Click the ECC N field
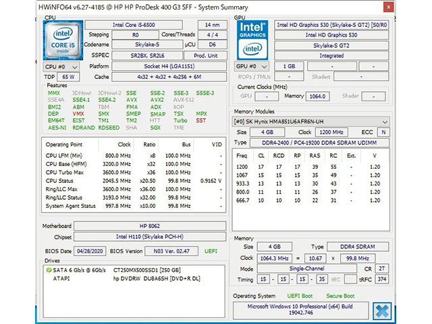The image size is (432, 324). [x=383, y=132]
